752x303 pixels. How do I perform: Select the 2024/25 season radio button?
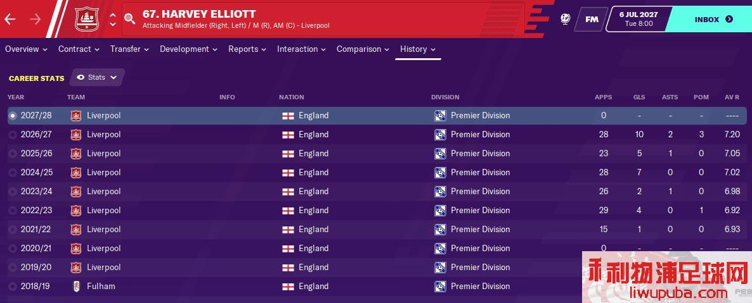(x=13, y=173)
